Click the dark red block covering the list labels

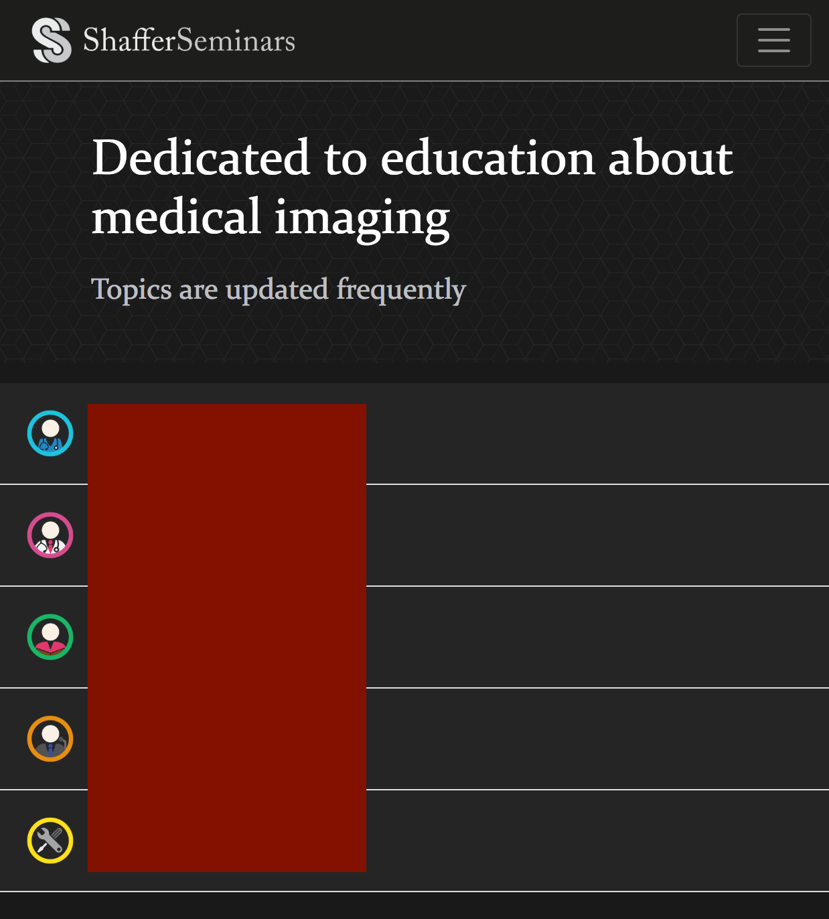tap(227, 638)
